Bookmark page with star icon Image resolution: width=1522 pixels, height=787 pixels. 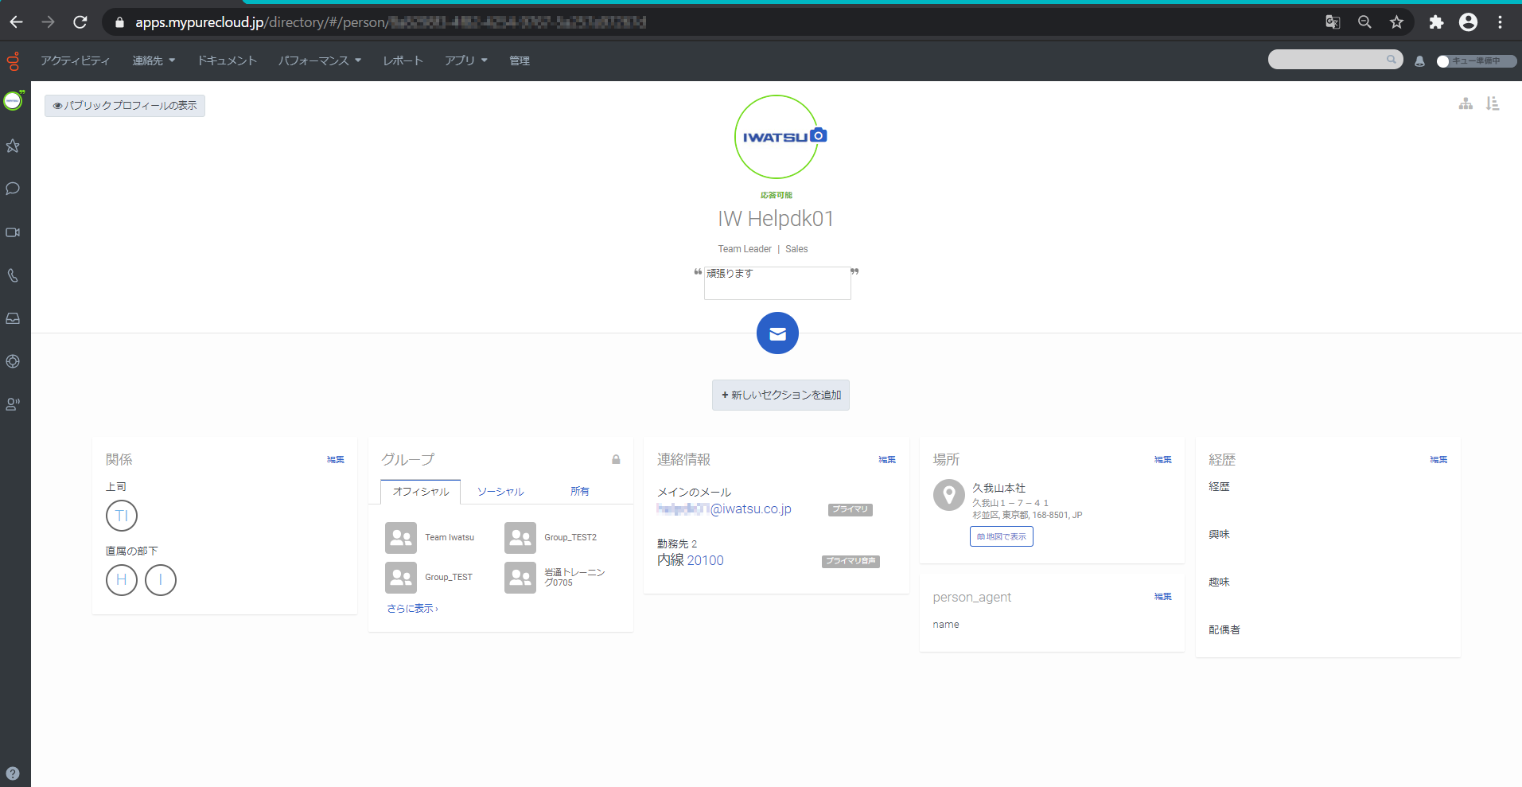[x=1396, y=22]
